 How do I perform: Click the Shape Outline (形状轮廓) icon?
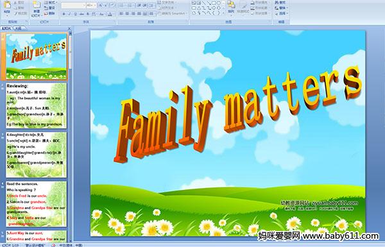click(253, 8)
